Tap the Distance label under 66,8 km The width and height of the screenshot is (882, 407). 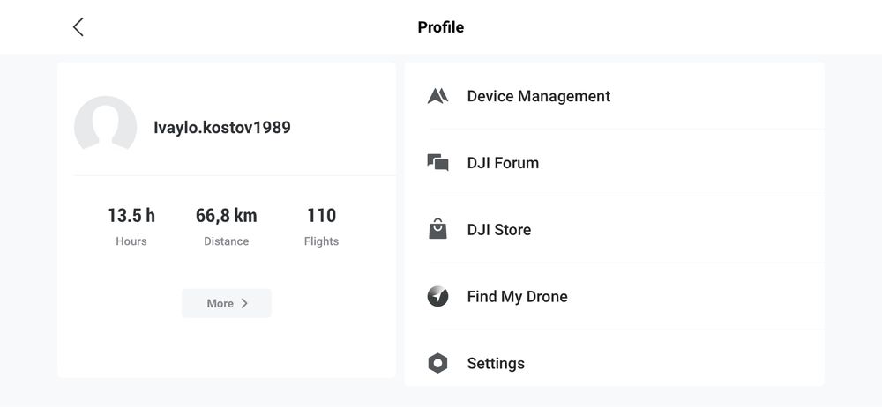pyautogui.click(x=226, y=241)
